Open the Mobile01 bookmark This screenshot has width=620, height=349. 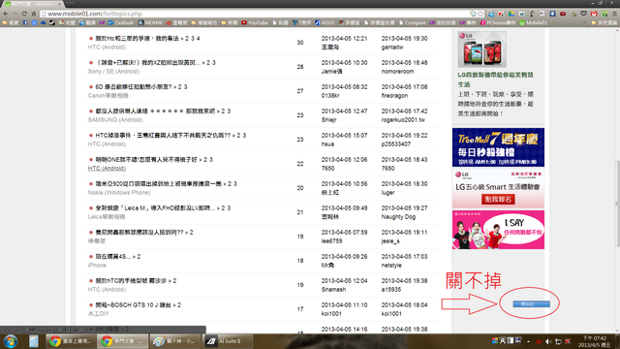coord(534,23)
